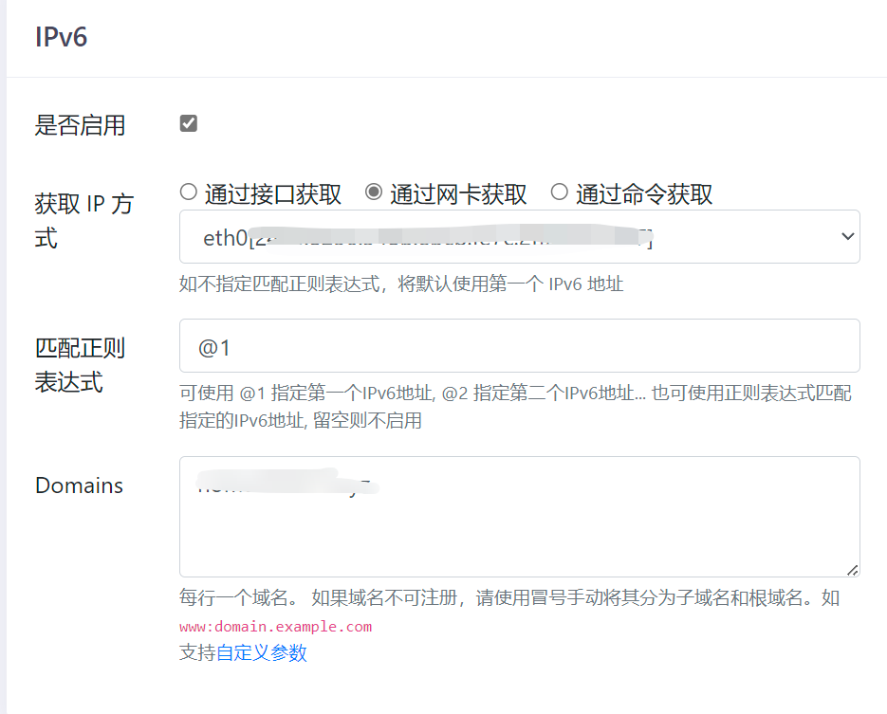The height and width of the screenshot is (714, 887).
Task: Click the hint about default first IPv6 address
Action: 401,284
